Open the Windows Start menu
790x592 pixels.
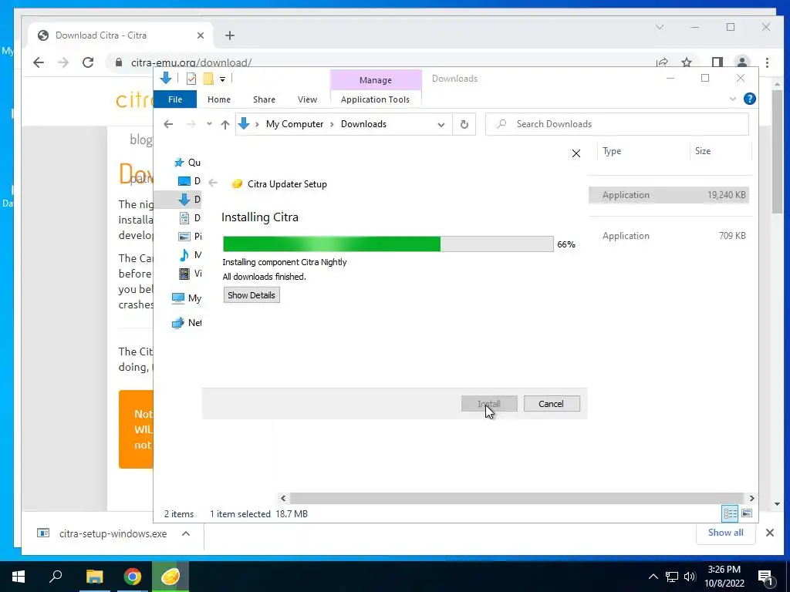19,577
